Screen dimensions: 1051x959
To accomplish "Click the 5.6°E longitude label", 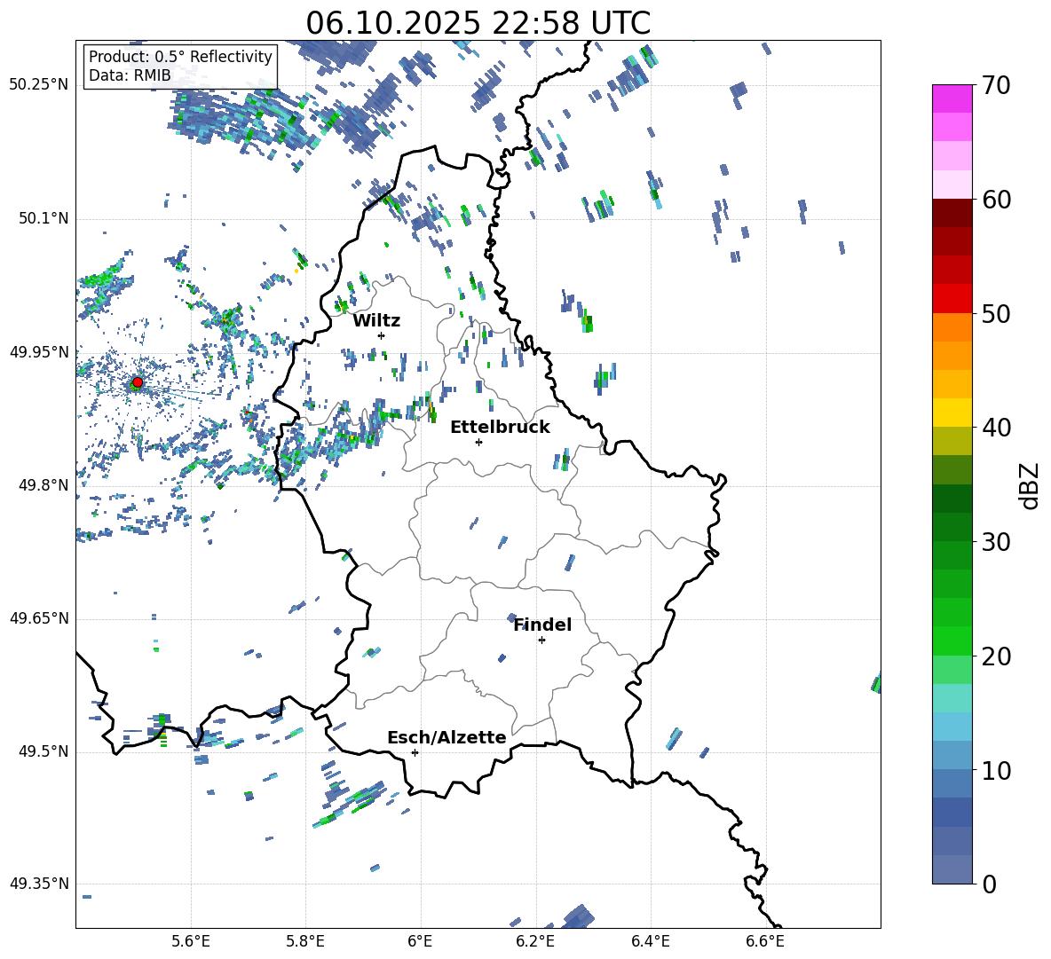I will pyautogui.click(x=191, y=941).
